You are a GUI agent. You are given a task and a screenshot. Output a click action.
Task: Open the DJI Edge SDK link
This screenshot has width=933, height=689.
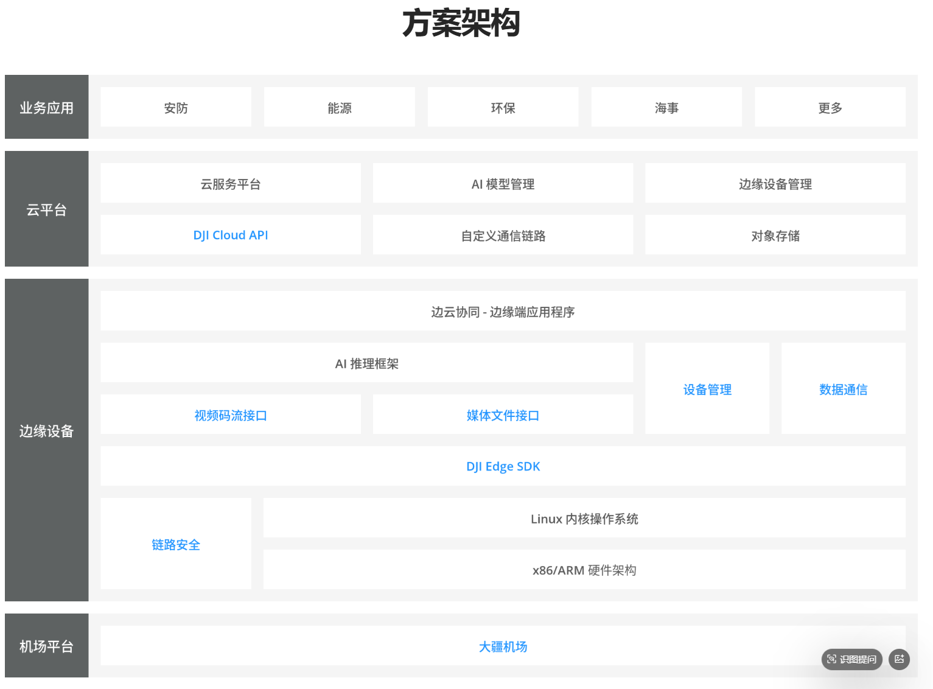pyautogui.click(x=503, y=466)
